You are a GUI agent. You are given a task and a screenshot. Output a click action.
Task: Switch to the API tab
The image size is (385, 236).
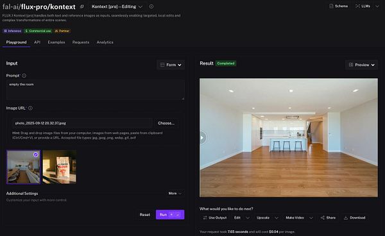click(x=37, y=42)
